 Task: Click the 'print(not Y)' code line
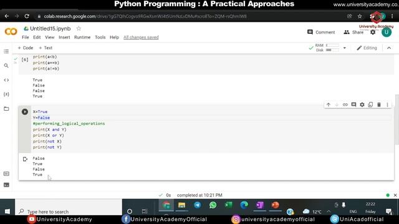[x=47, y=147]
